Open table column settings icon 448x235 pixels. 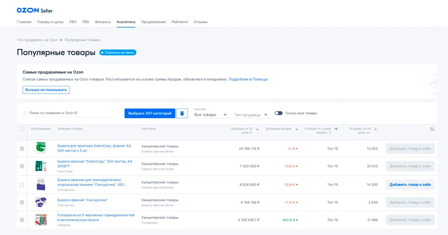[x=432, y=129]
